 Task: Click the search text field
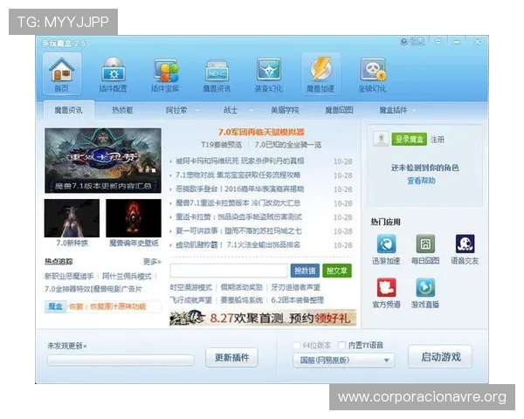[229, 271]
